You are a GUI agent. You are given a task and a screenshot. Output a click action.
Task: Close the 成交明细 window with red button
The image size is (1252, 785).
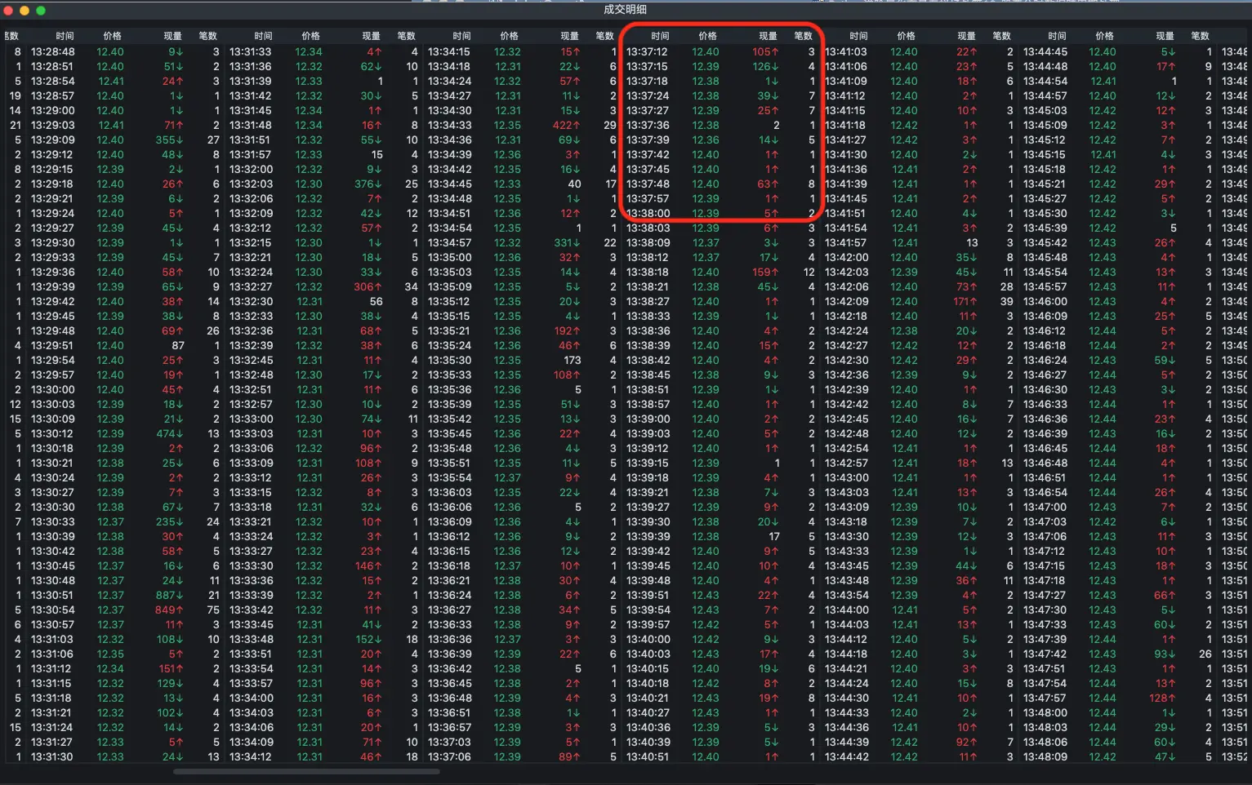8,11
